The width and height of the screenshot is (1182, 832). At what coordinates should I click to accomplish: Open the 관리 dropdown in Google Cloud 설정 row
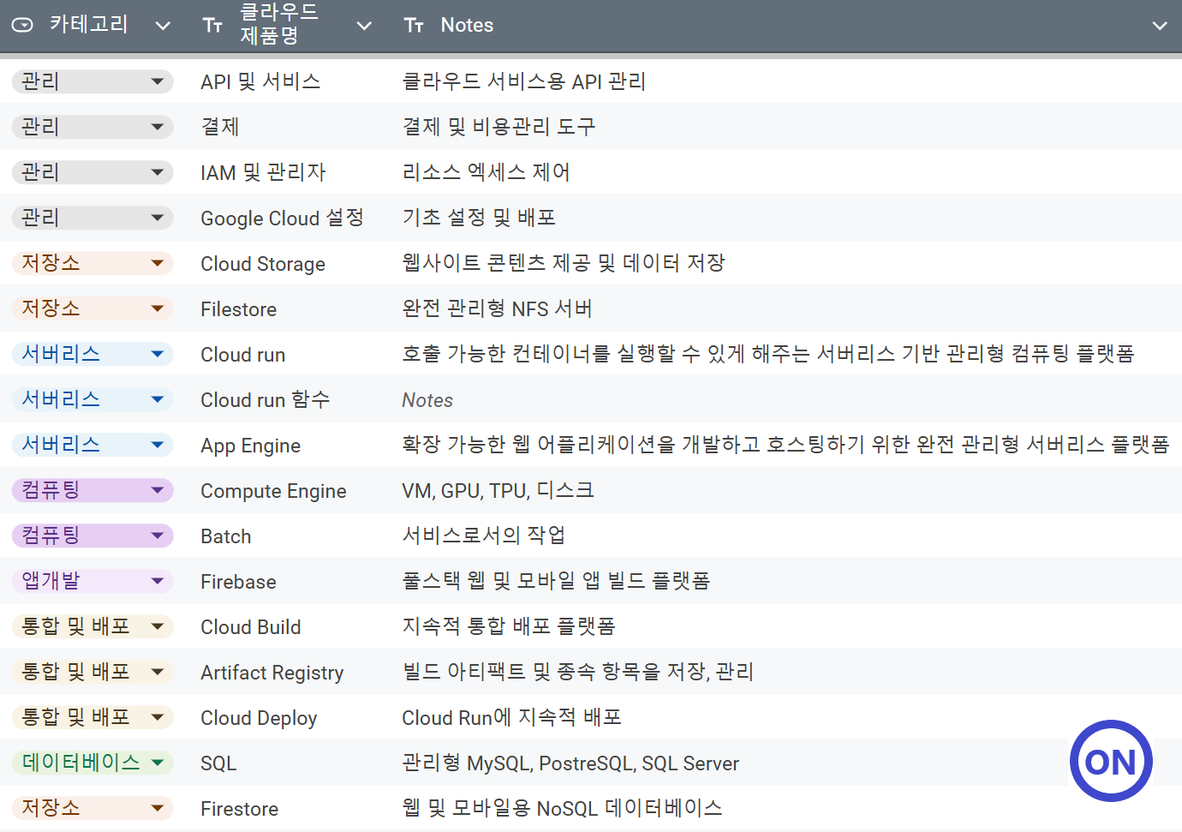coord(93,218)
